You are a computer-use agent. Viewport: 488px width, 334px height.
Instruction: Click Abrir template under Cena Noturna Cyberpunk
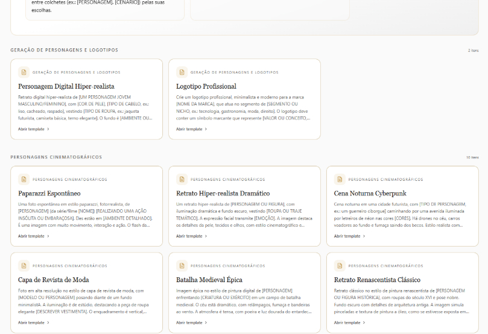tap(349, 236)
